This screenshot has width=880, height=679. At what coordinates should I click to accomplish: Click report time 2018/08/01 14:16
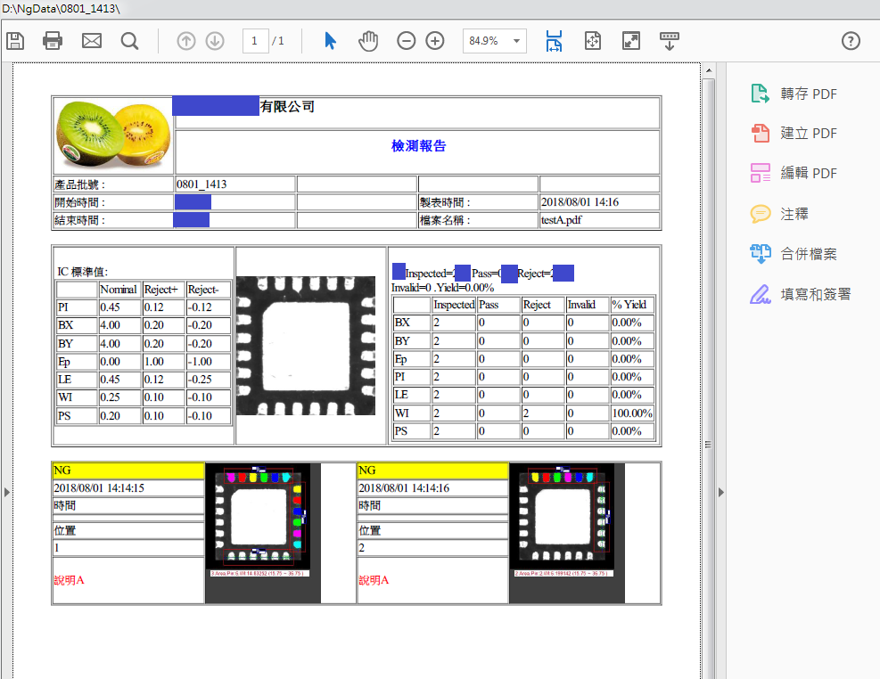[x=580, y=202]
